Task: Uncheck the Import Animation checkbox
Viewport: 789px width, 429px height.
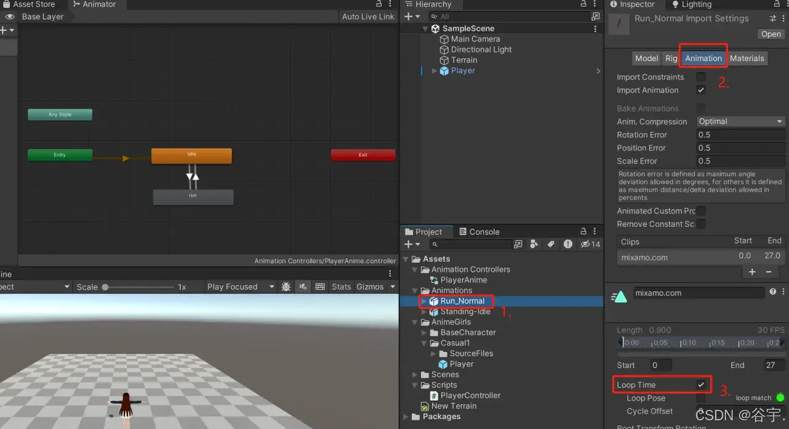Action: tap(701, 90)
